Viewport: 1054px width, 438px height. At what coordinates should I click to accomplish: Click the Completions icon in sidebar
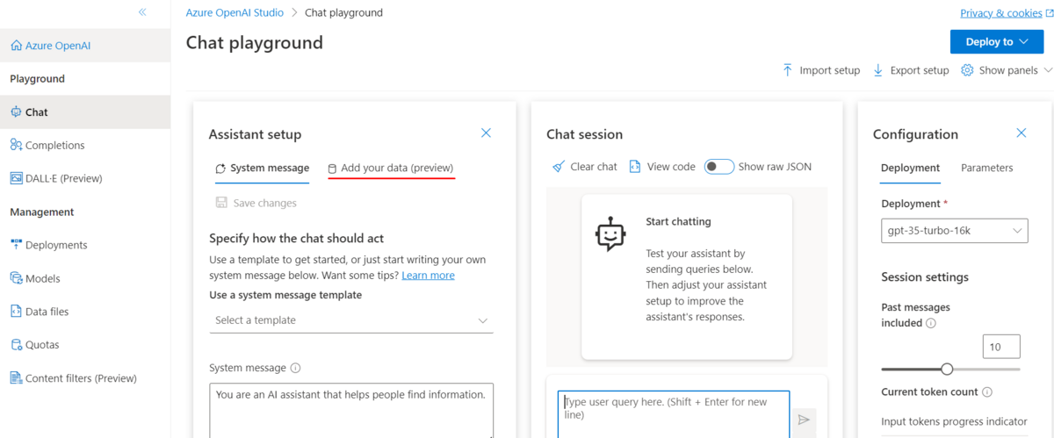tap(16, 145)
